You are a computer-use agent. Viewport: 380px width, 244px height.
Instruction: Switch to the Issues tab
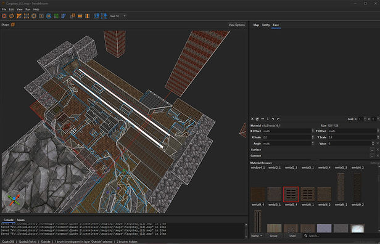[21, 220]
